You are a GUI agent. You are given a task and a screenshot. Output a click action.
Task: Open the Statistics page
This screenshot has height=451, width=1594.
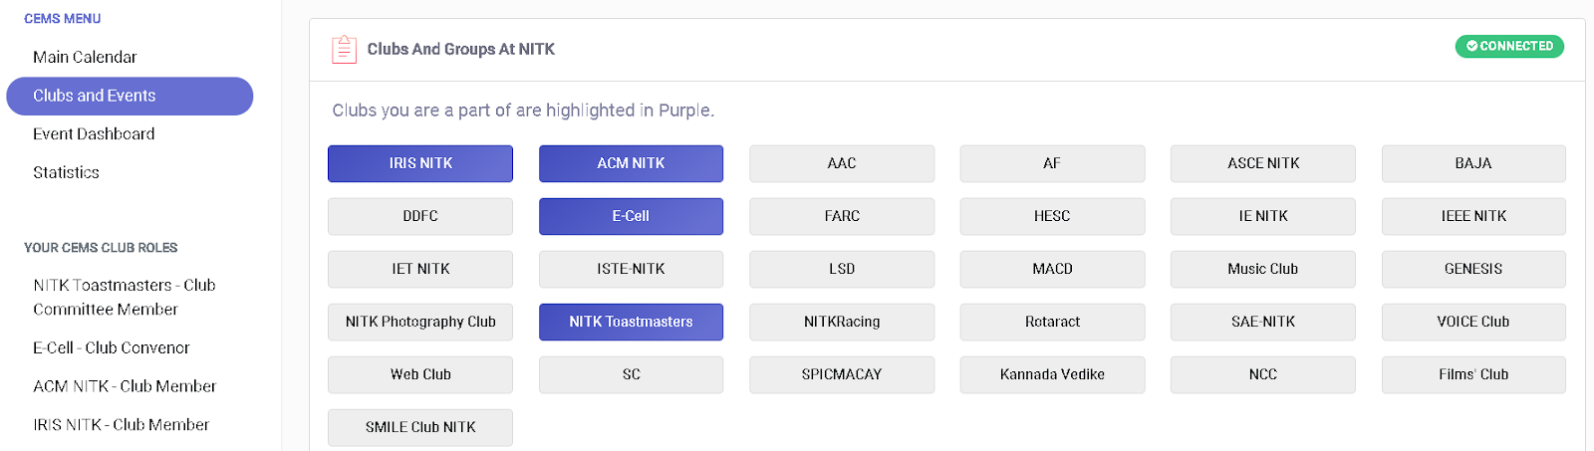(66, 172)
